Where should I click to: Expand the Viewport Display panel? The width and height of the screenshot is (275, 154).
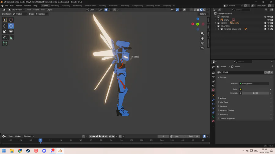[227, 110]
